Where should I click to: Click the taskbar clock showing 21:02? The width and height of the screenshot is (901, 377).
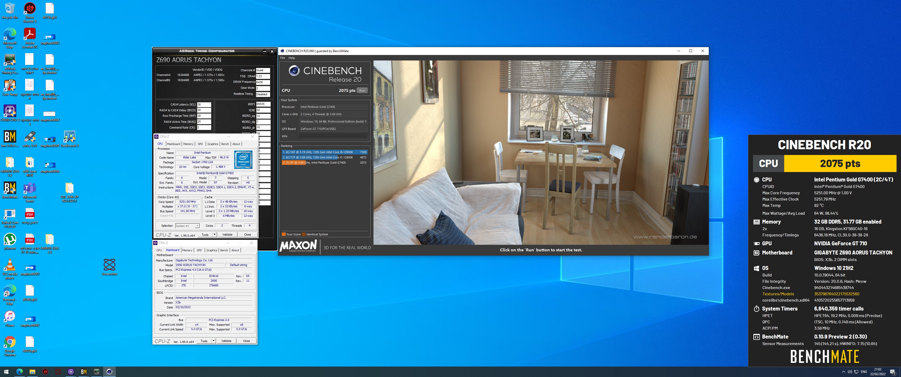878,372
